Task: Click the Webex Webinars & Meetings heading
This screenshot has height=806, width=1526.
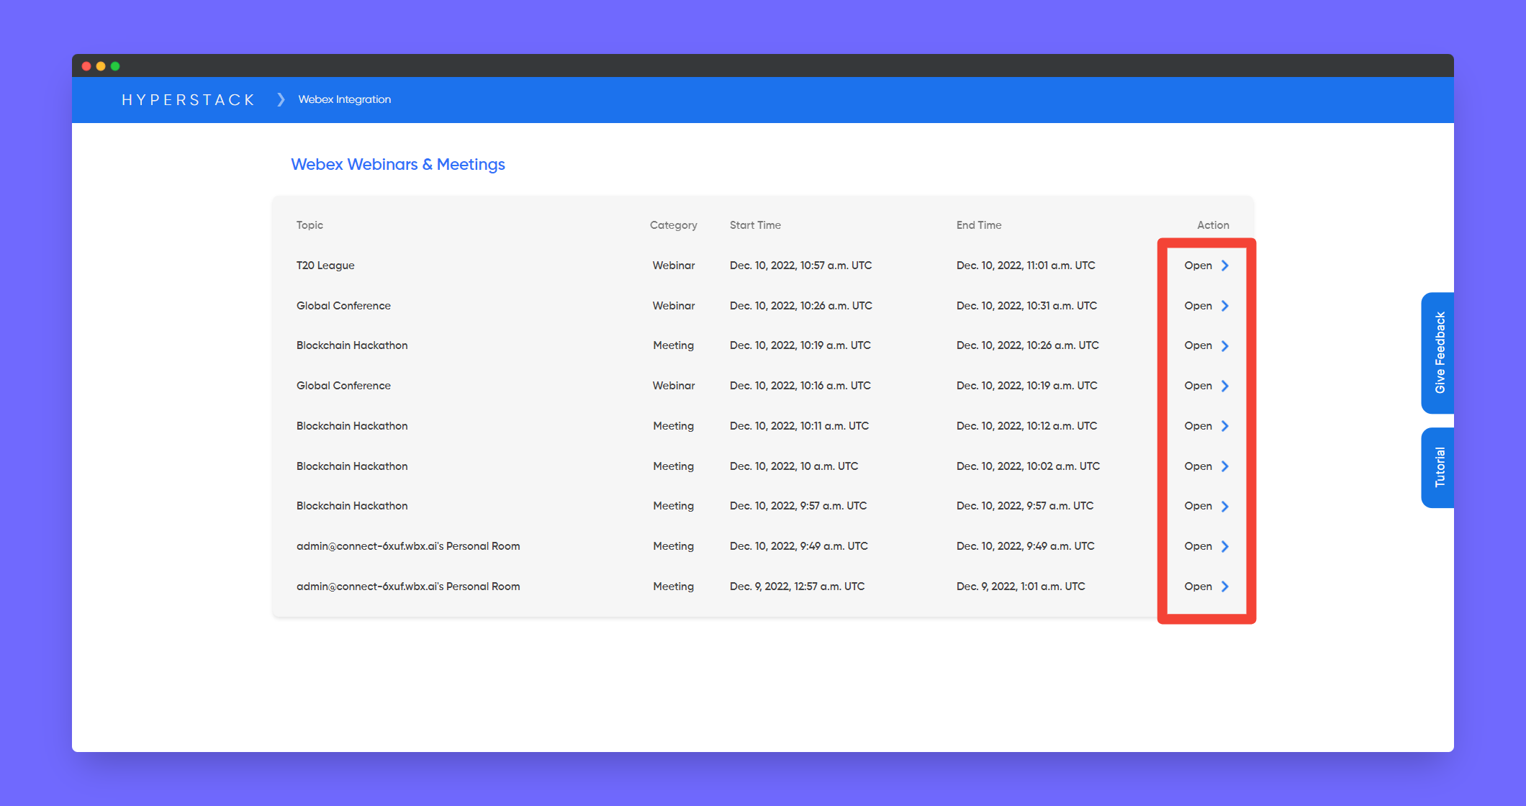Action: pos(398,164)
